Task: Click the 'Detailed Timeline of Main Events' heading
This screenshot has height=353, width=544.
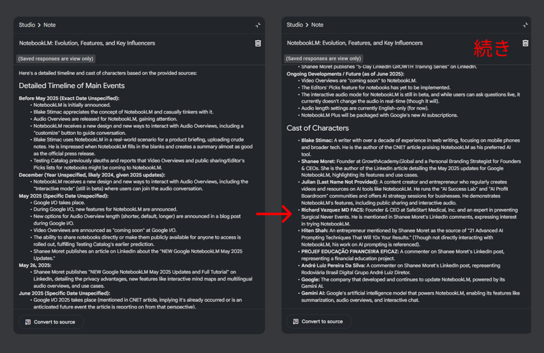Action: tap(72, 86)
